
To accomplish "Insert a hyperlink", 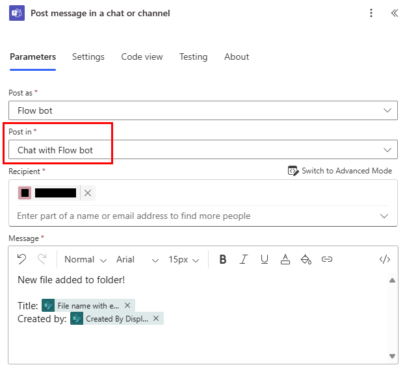I will click(327, 259).
